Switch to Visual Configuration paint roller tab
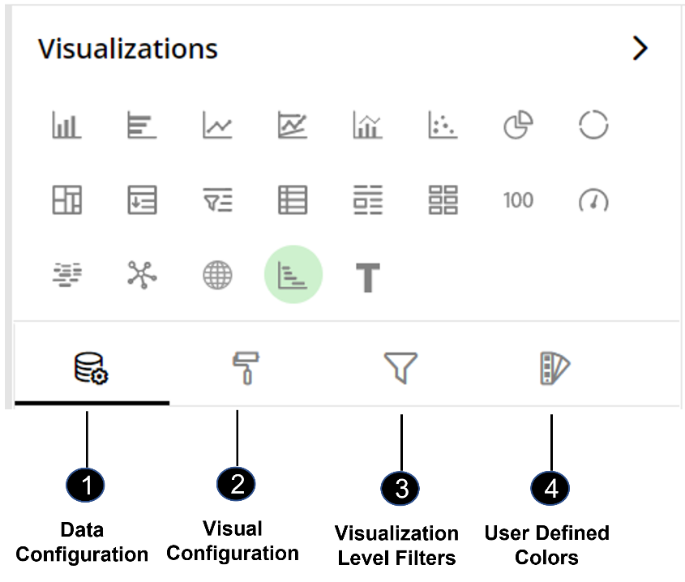685x582 pixels. 246,368
